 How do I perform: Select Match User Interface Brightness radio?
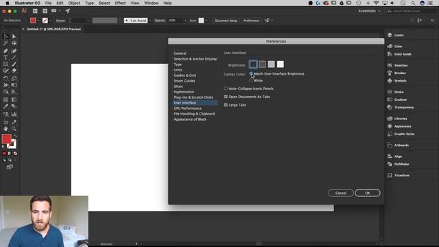[x=251, y=73]
